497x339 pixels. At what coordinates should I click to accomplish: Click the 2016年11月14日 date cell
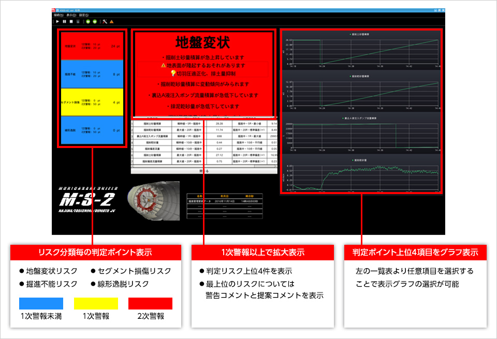click(224, 201)
